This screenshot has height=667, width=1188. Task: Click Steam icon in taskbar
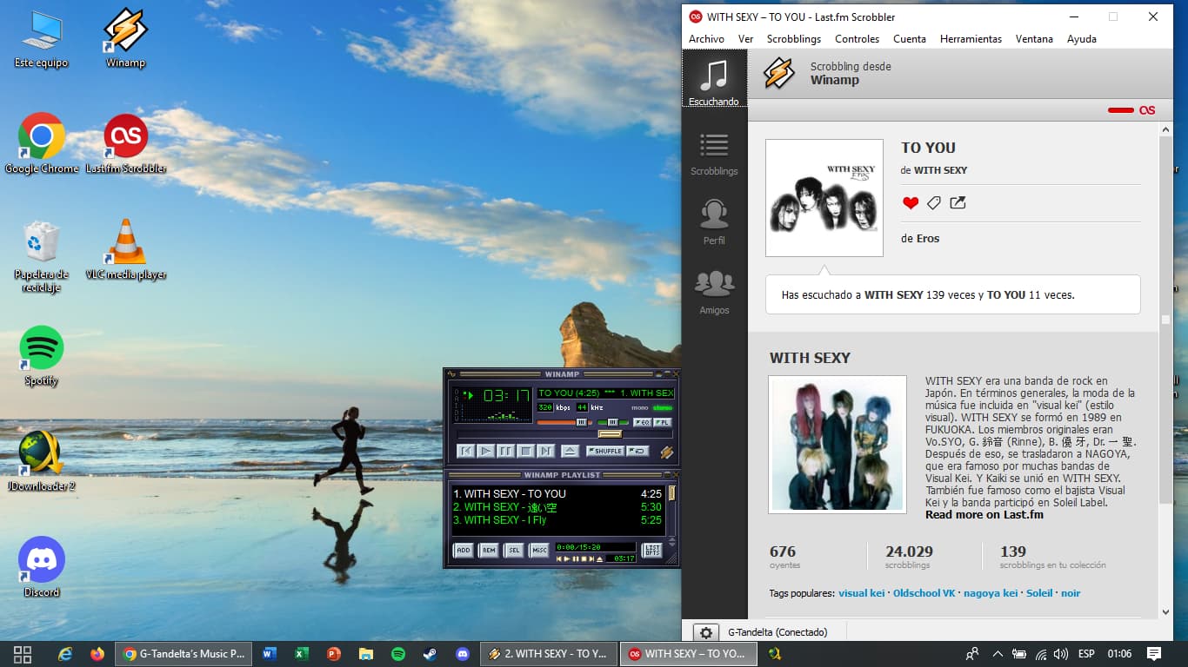pos(430,654)
